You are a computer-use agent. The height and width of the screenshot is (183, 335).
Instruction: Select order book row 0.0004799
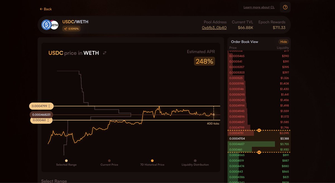pyautogui.click(x=259, y=128)
